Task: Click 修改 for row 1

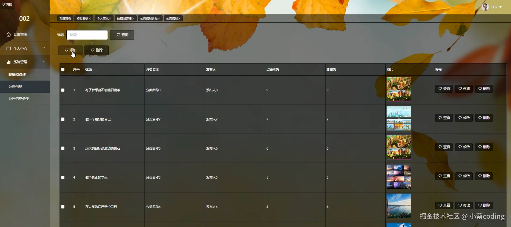Action: click(464, 89)
